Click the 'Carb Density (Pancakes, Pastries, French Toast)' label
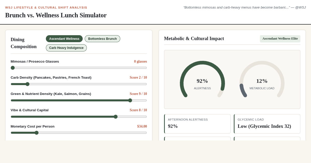 [51, 78]
